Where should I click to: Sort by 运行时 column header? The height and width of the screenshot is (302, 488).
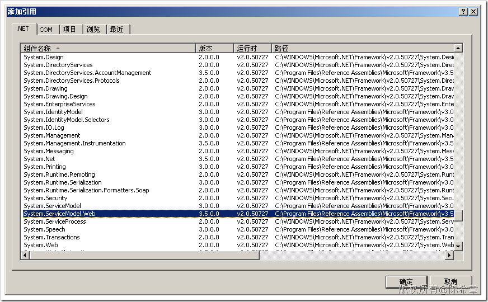[252, 48]
